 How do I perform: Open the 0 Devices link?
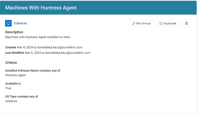[x=21, y=23]
